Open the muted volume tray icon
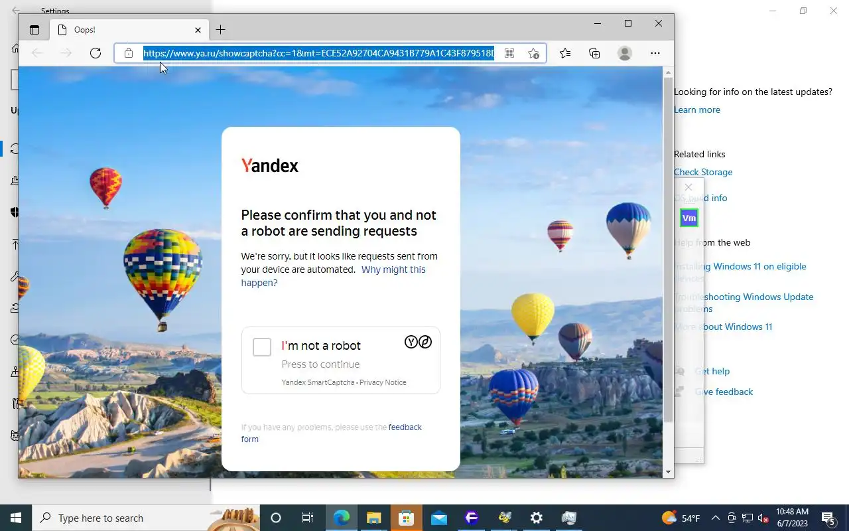 [x=763, y=518]
